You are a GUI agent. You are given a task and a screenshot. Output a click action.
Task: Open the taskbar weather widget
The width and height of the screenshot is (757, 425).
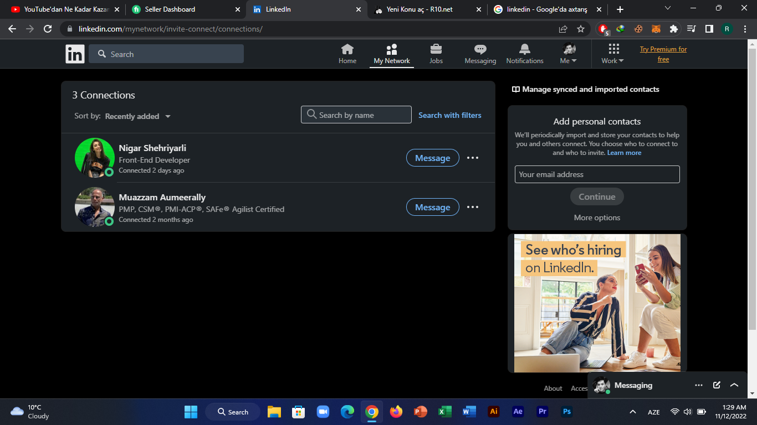pos(30,412)
